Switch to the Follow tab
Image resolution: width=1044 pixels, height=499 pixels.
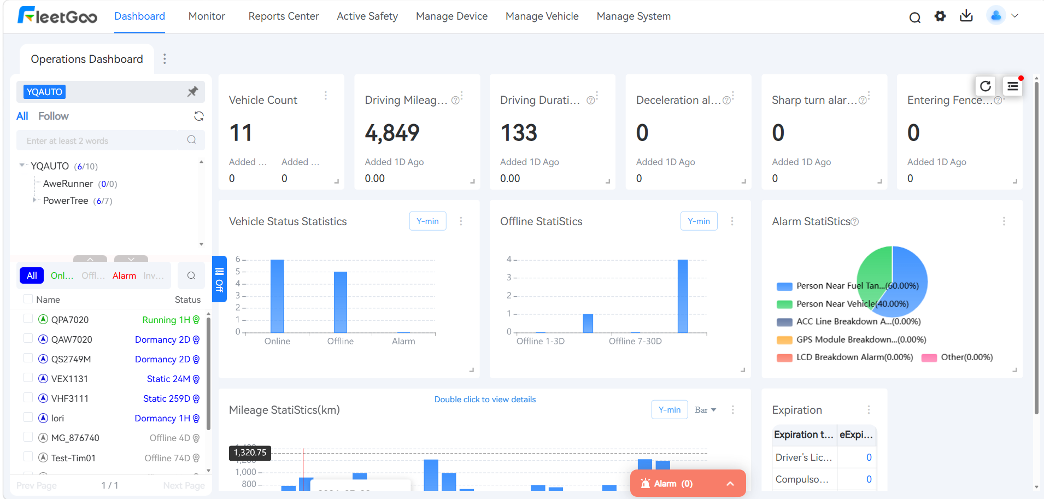click(54, 116)
